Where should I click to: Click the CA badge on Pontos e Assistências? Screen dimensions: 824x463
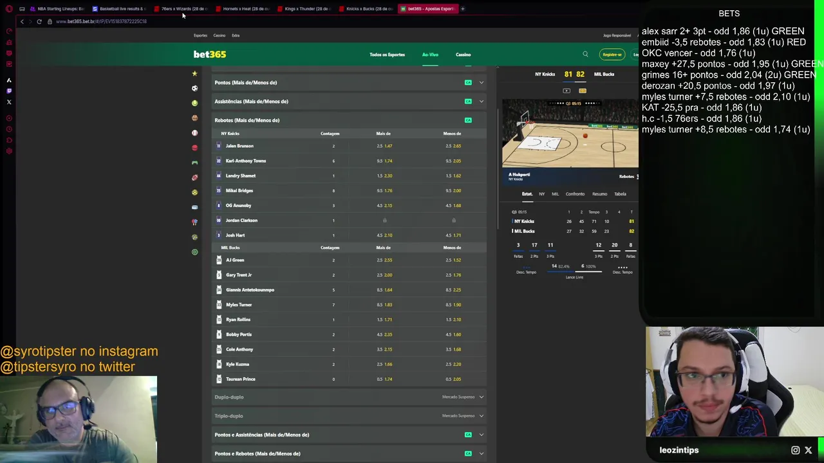tap(468, 435)
